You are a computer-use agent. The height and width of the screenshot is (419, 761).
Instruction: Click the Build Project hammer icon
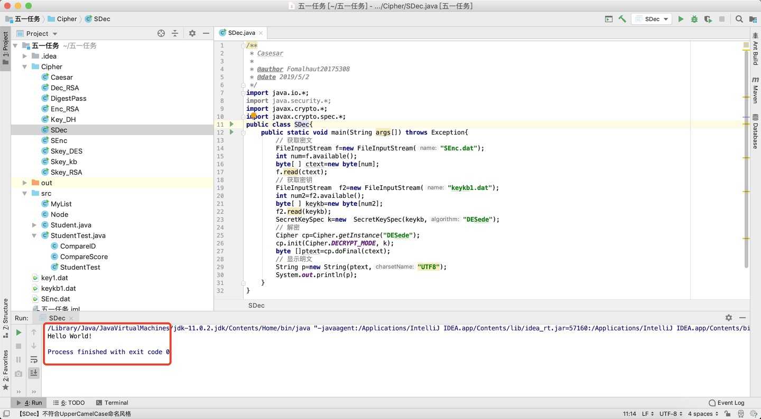[622, 19]
